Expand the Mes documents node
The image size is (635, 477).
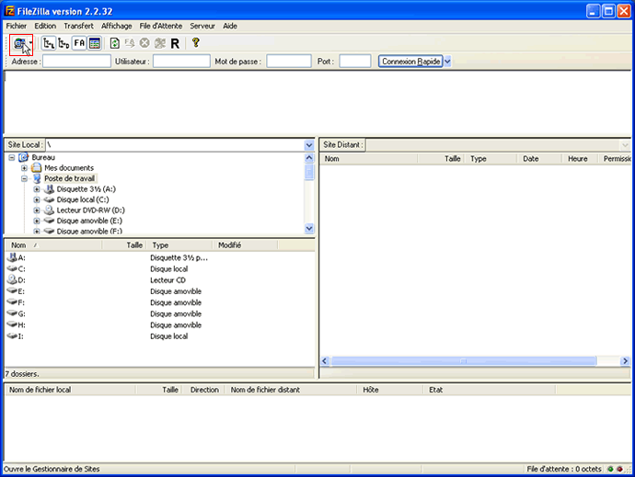pyautogui.click(x=24, y=168)
